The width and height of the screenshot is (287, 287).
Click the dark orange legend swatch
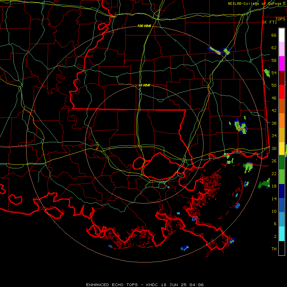[282, 106]
